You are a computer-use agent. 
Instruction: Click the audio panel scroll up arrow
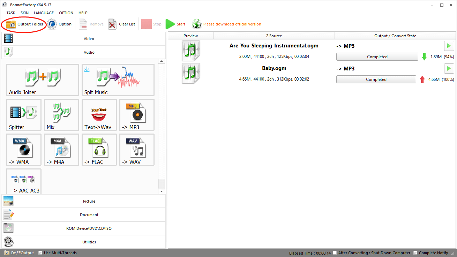162,61
